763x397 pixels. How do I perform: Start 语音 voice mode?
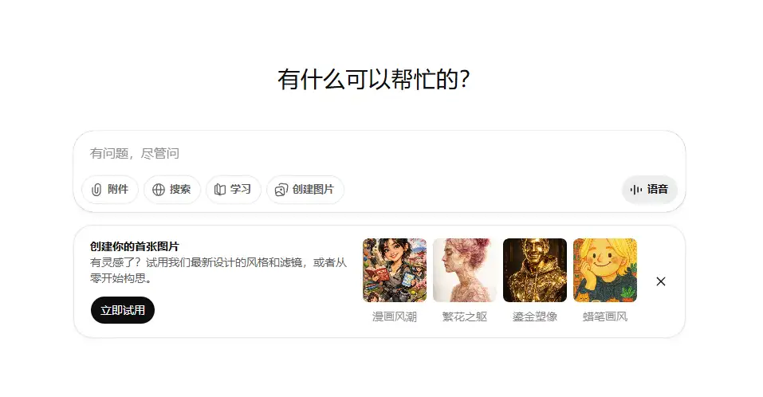tap(650, 190)
